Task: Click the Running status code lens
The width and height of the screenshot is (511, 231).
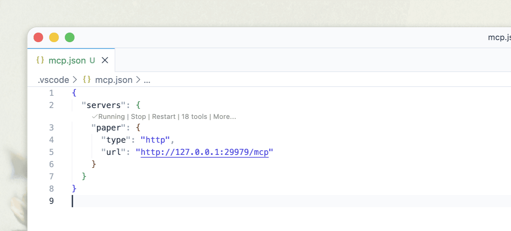Action: click(x=108, y=117)
